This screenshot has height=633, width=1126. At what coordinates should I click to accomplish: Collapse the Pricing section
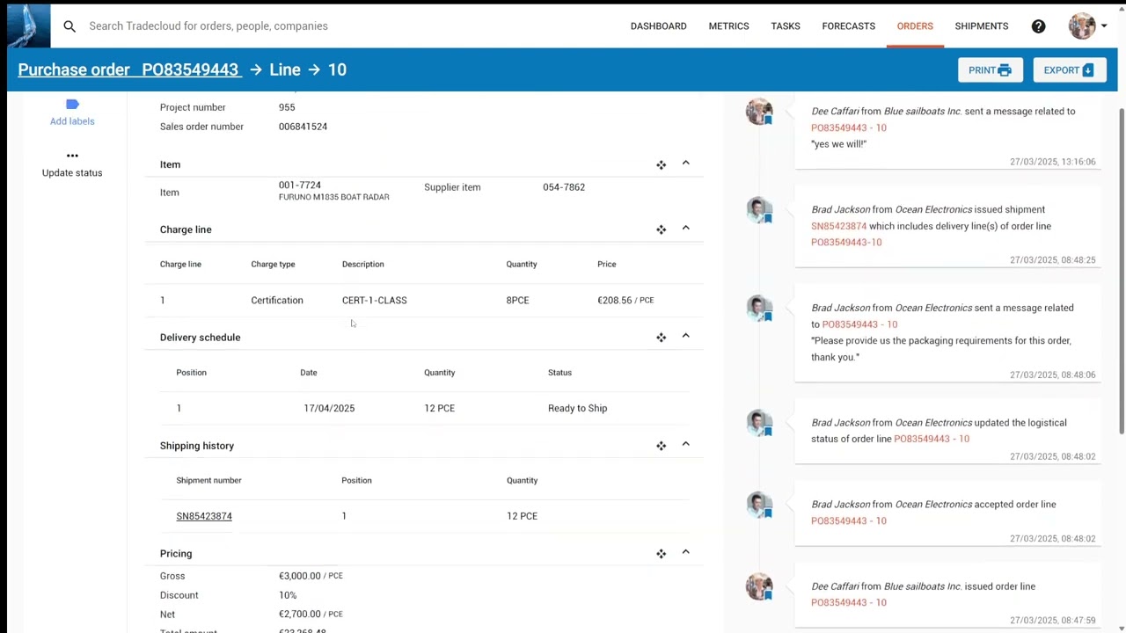[686, 552]
